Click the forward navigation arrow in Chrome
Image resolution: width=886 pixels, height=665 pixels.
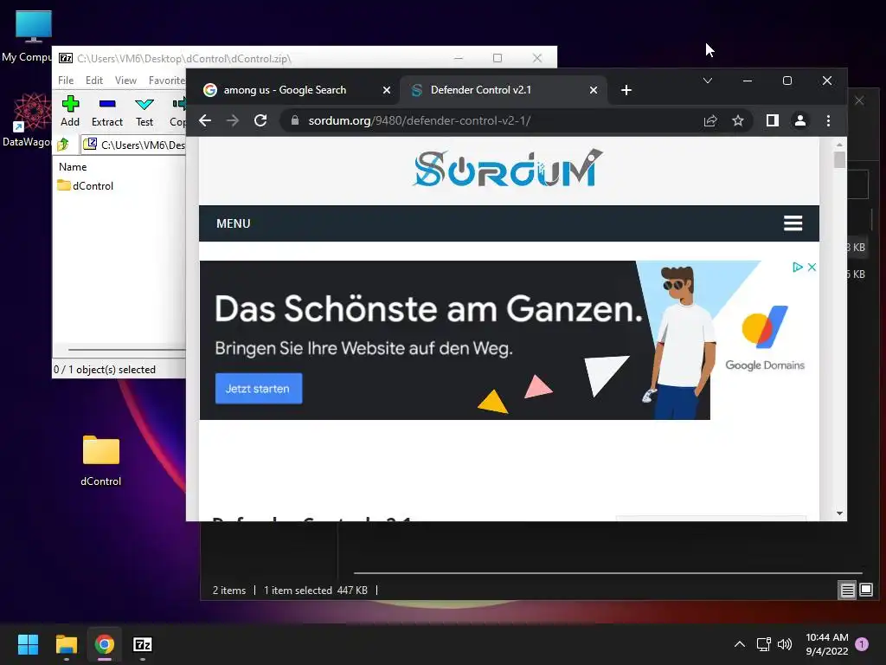click(x=232, y=120)
